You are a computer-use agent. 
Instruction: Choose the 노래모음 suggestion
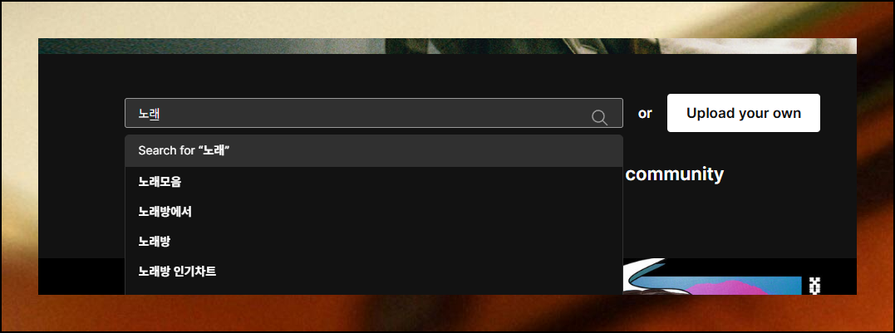373,182
